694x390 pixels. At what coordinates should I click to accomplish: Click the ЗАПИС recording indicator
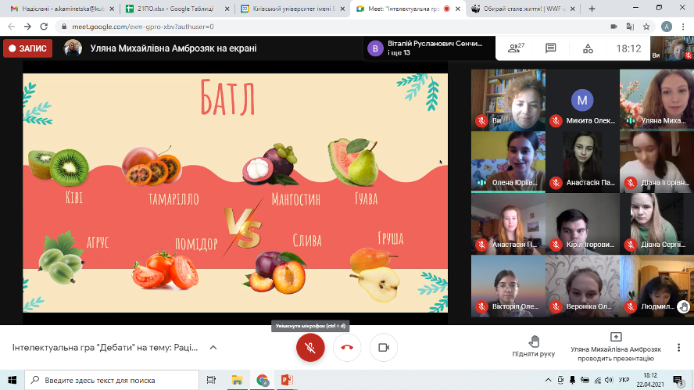coord(27,48)
